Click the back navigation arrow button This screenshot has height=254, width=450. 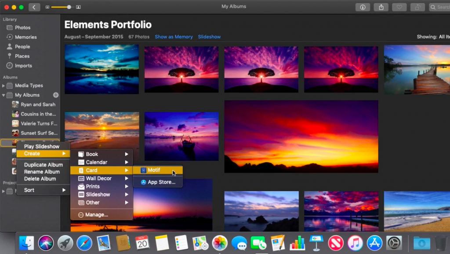point(34,7)
